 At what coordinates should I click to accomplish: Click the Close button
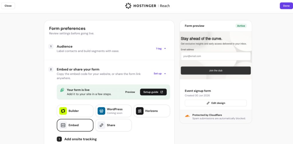[8, 6]
